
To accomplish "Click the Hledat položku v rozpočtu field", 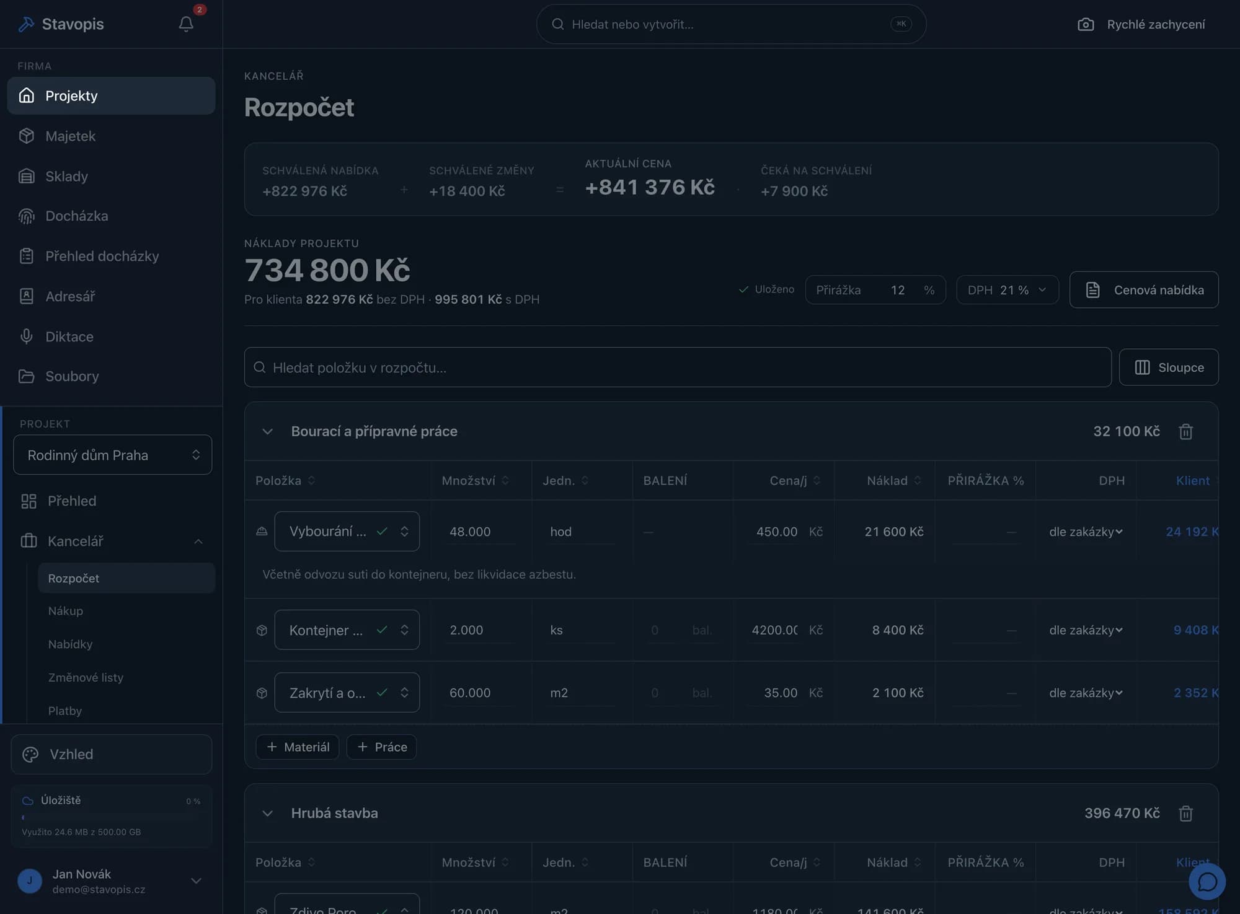I will pos(677,367).
